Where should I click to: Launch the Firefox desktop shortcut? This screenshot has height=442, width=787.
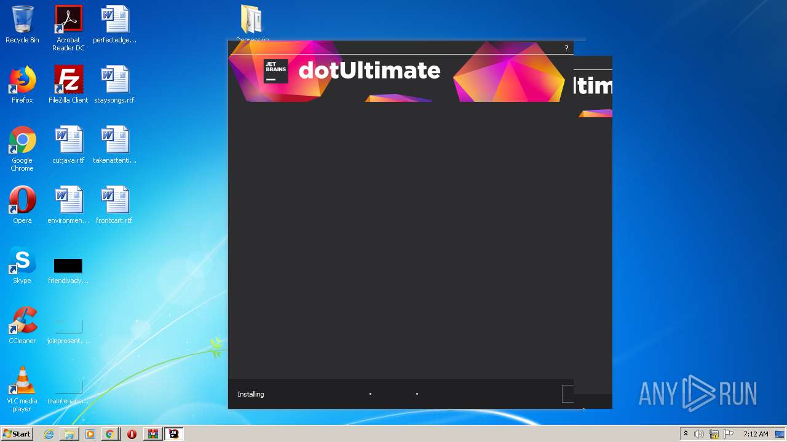(22, 85)
